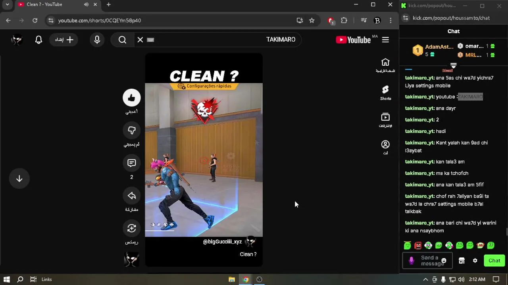
Task: Open red extension with badge 1
Action: pyautogui.click(x=331, y=21)
